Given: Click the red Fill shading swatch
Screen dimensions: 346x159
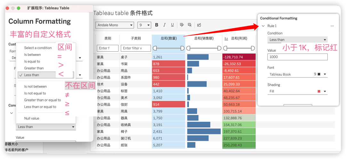Looking at the screenshot, I should [x=319, y=91].
